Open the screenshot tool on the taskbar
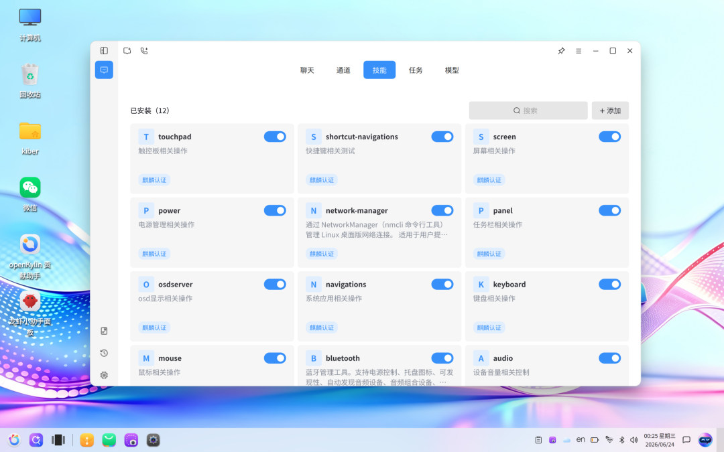 click(x=131, y=440)
